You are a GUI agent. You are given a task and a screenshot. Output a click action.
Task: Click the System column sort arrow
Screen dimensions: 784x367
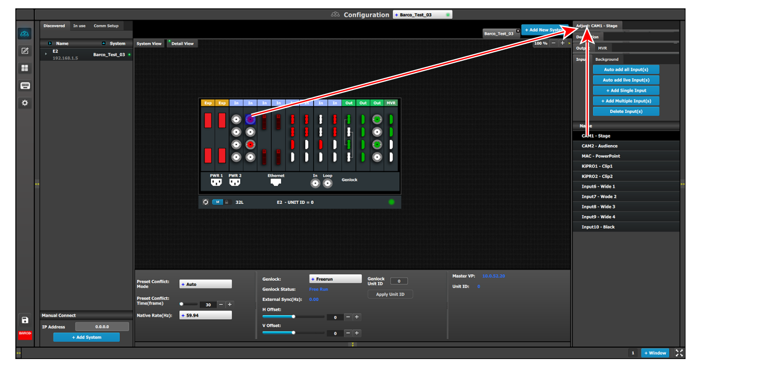[x=104, y=43]
